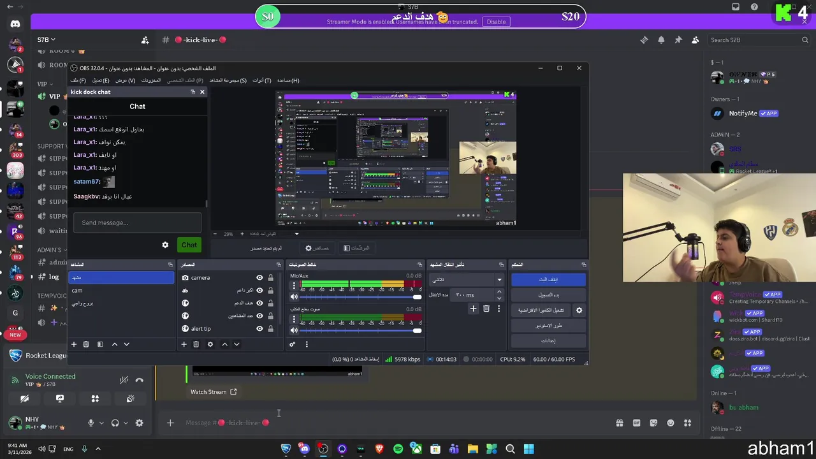Delete selected scene with trash icon

[86, 344]
